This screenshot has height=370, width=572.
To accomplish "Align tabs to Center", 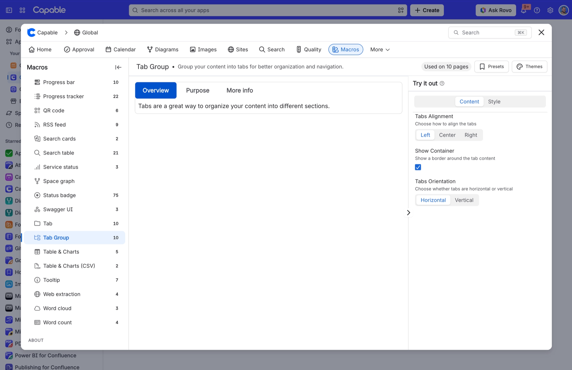I will pos(447,135).
